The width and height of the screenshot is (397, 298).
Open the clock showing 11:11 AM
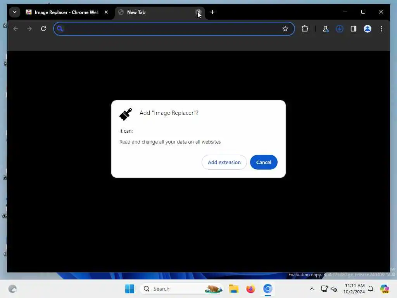point(354,289)
